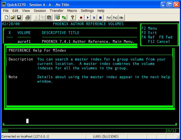Play macro with blue triangle button
This screenshot has height=140, width=181.
click(x=88, y=18)
